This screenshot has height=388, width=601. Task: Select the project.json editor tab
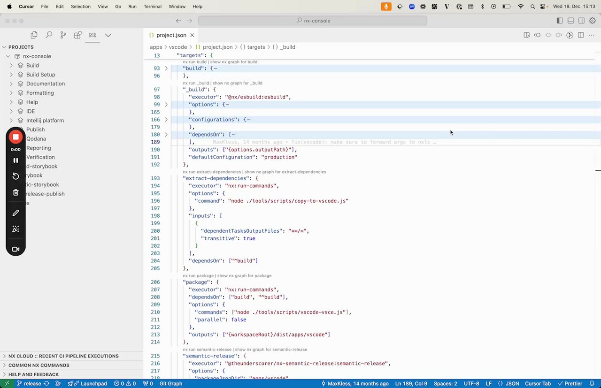point(171,35)
